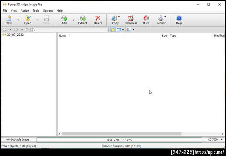
Task: Click the Burn disc icon
Action: tap(146, 18)
